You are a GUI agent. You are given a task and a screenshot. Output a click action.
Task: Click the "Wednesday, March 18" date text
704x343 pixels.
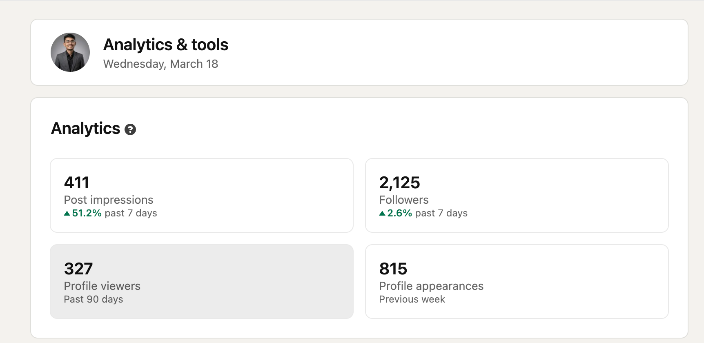160,64
